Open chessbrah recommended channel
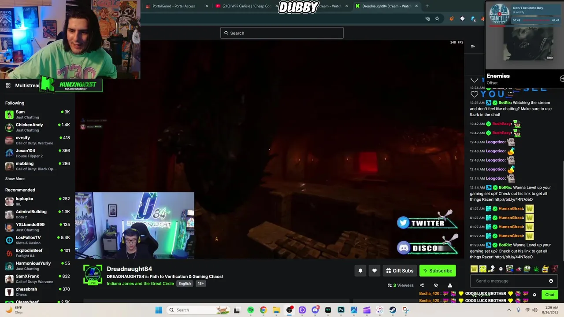564x317 pixels. point(37,291)
